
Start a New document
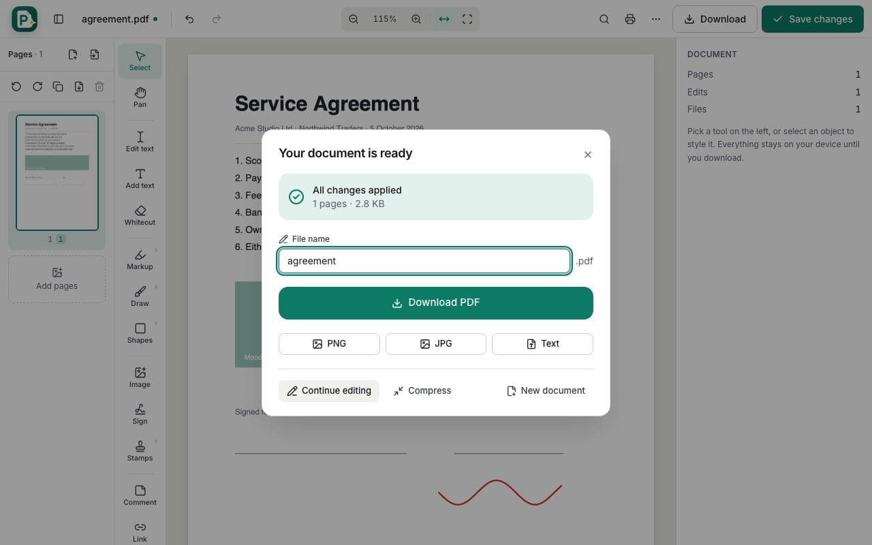coord(546,390)
